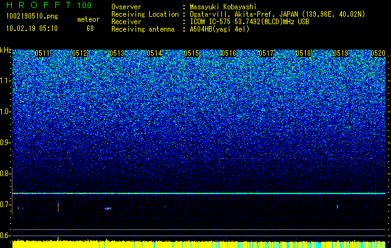Select the filename 1002190510.png
Viewport: 391px width, 248px height.
click(x=32, y=16)
